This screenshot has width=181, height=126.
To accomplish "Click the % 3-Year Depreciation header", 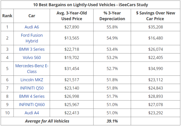I will tap(112, 16).
